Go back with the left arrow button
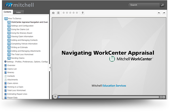This screenshot has height=112, width=170. click(159, 13)
